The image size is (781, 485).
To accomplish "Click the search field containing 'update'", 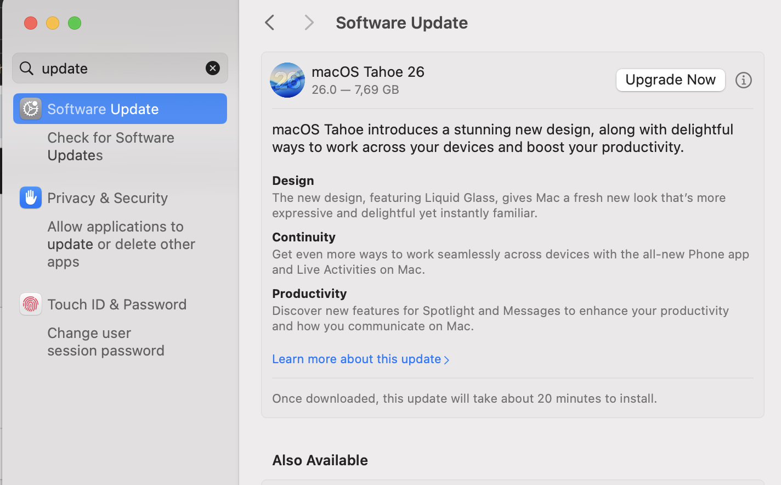I will (120, 68).
